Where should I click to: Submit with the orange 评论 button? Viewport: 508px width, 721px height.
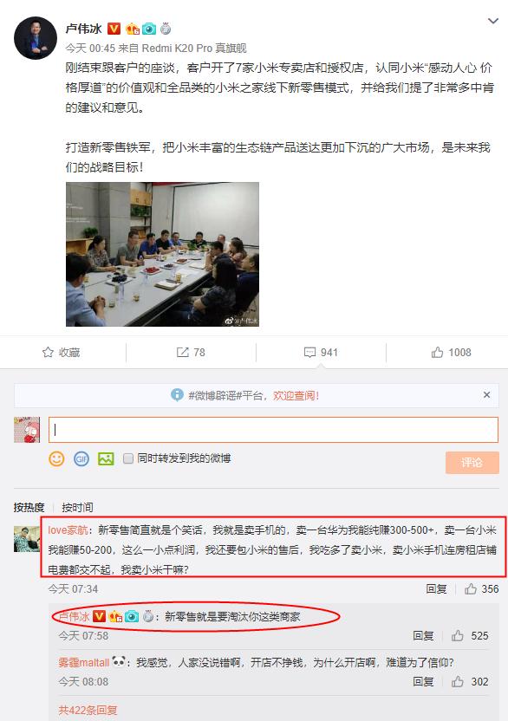[472, 462]
